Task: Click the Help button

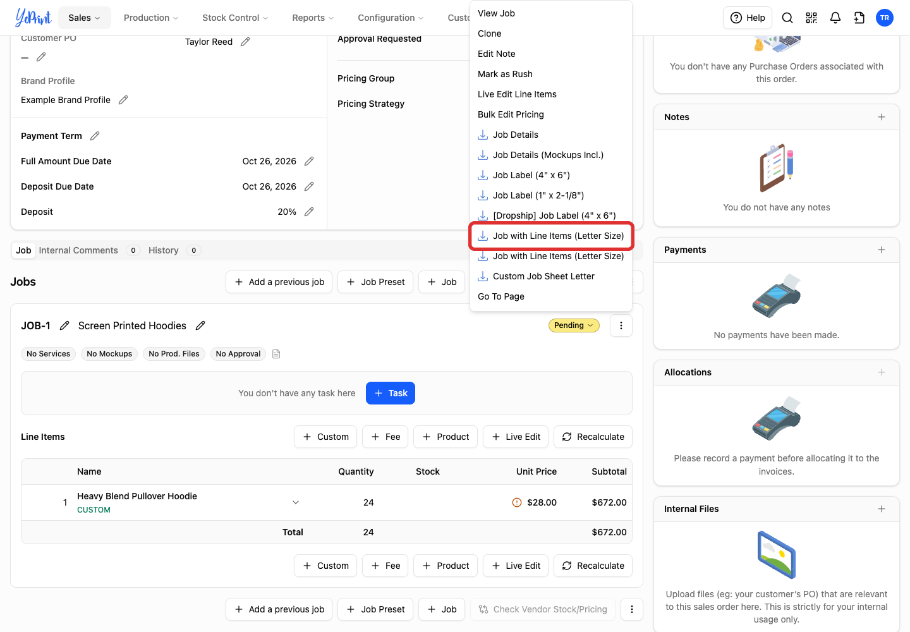Action: point(748,18)
